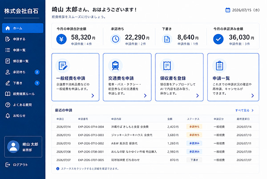
Task: Click the 交通費を申請 card title
Action: tap(121, 78)
